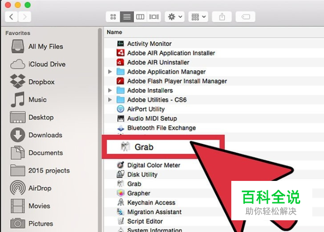Viewport: 324px width, 232px height.
Task: Select the Bluetooth File Exchange icon
Action: click(x=121, y=128)
